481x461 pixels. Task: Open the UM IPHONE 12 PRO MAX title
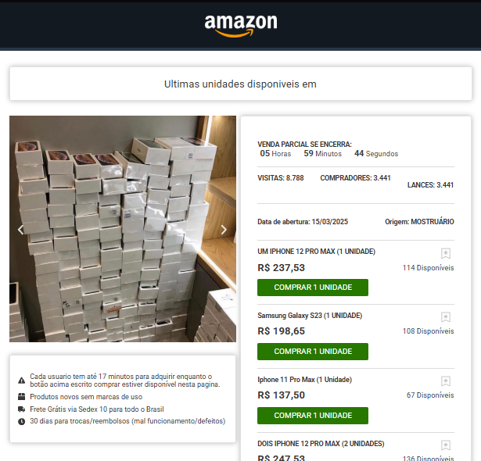(x=316, y=252)
